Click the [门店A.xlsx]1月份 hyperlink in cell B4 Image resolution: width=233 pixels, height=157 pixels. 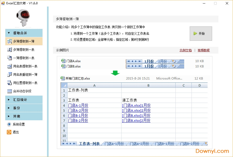click(x=136, y=105)
